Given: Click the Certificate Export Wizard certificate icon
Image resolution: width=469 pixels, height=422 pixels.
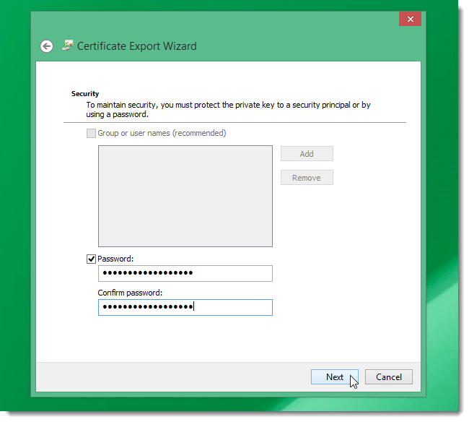Looking at the screenshot, I should pos(68,46).
